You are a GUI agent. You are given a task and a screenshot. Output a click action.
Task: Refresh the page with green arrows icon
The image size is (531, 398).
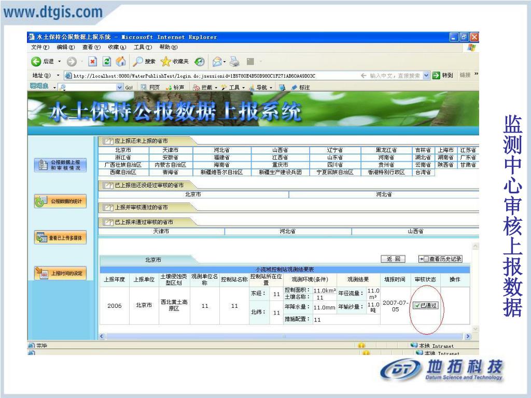point(107,62)
